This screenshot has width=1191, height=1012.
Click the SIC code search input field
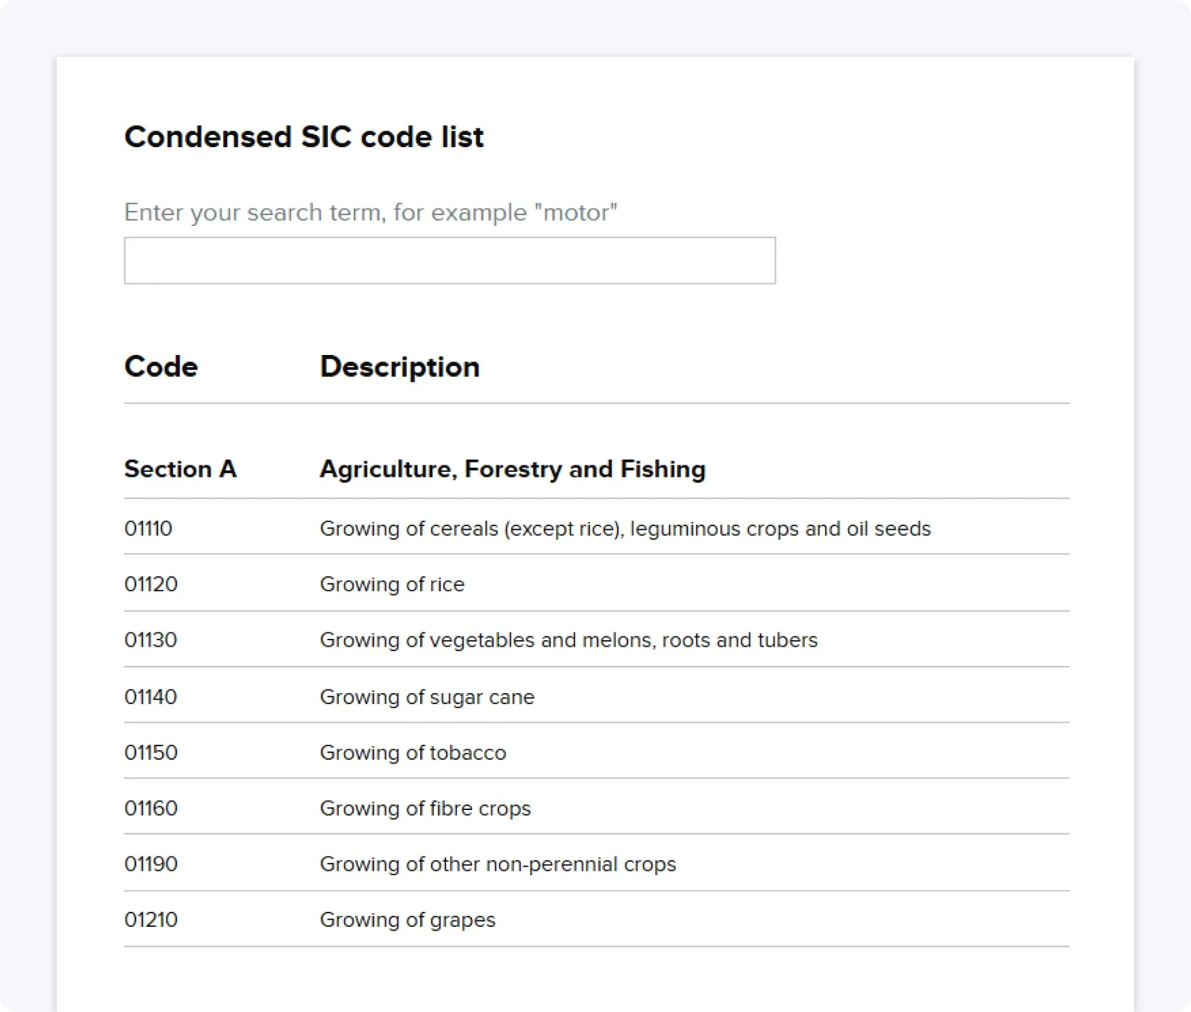(449, 261)
